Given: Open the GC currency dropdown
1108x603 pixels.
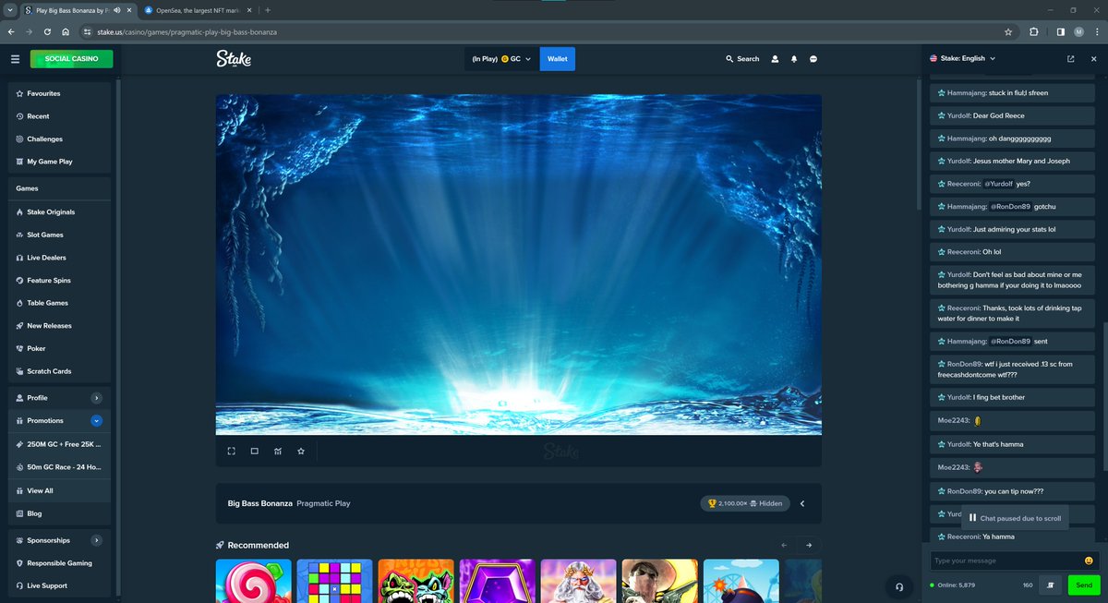Looking at the screenshot, I should point(501,59).
